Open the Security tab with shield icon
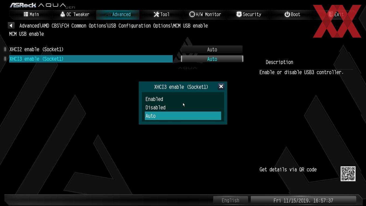 pos(249,15)
